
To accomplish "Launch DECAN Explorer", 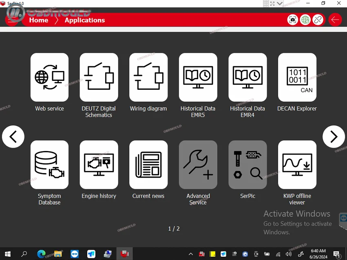I will [297, 77].
